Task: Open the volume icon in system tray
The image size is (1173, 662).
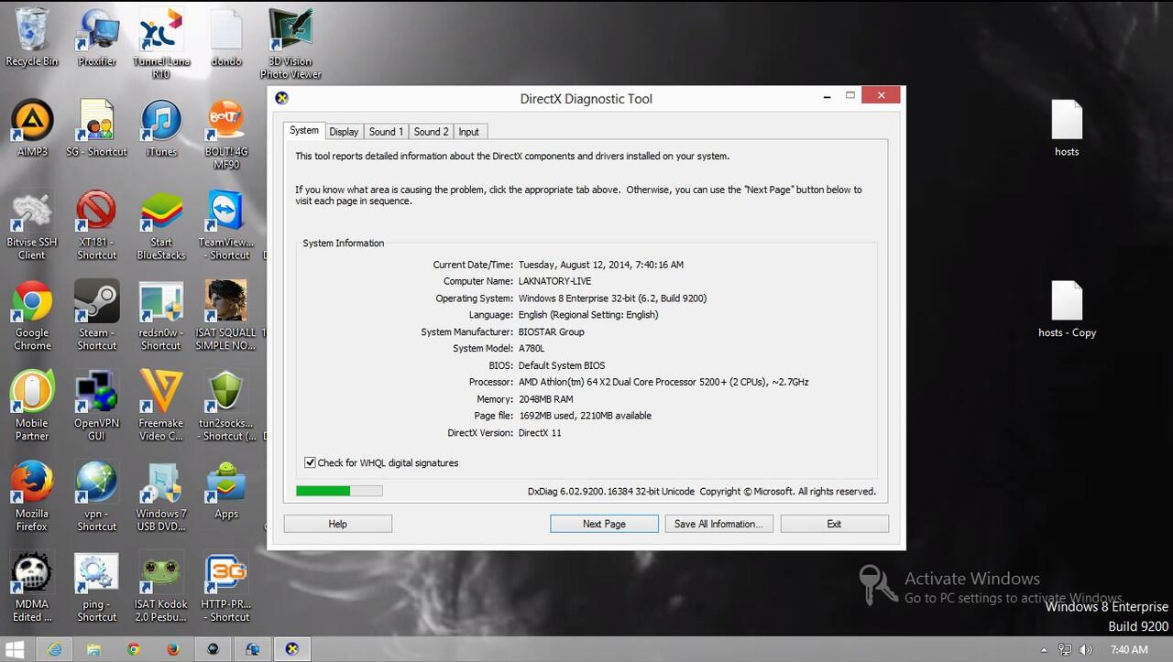Action: click(x=1085, y=649)
